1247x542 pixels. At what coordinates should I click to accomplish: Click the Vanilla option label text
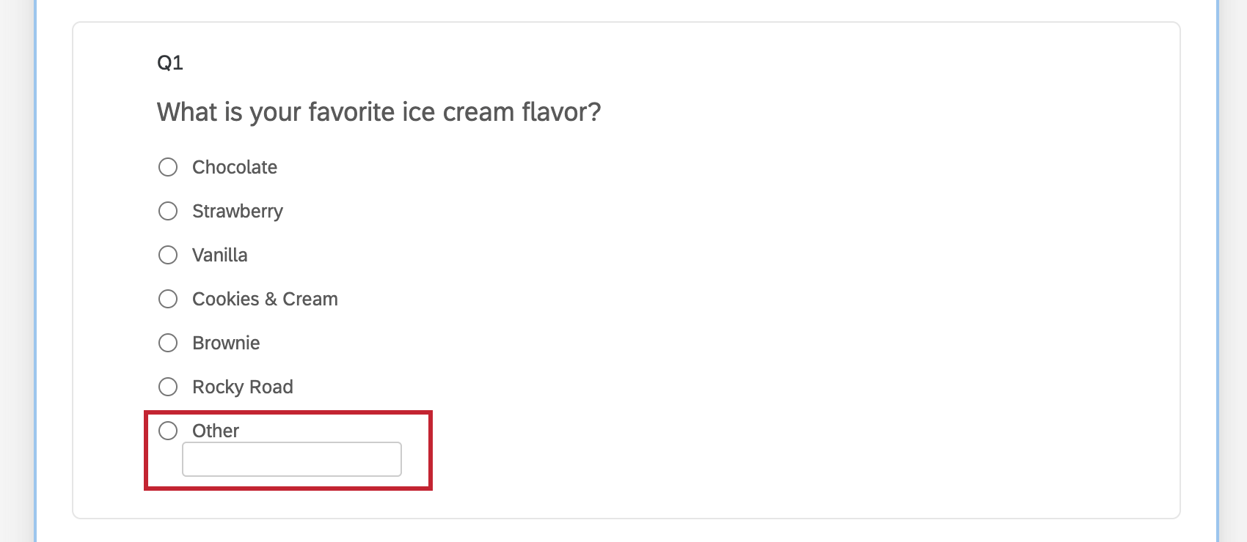pyautogui.click(x=219, y=255)
